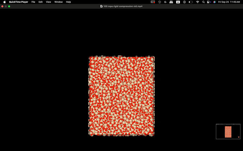This screenshot has width=243, height=151.
Task: Activate Siri from the menu bar
Action: (x=214, y=2)
